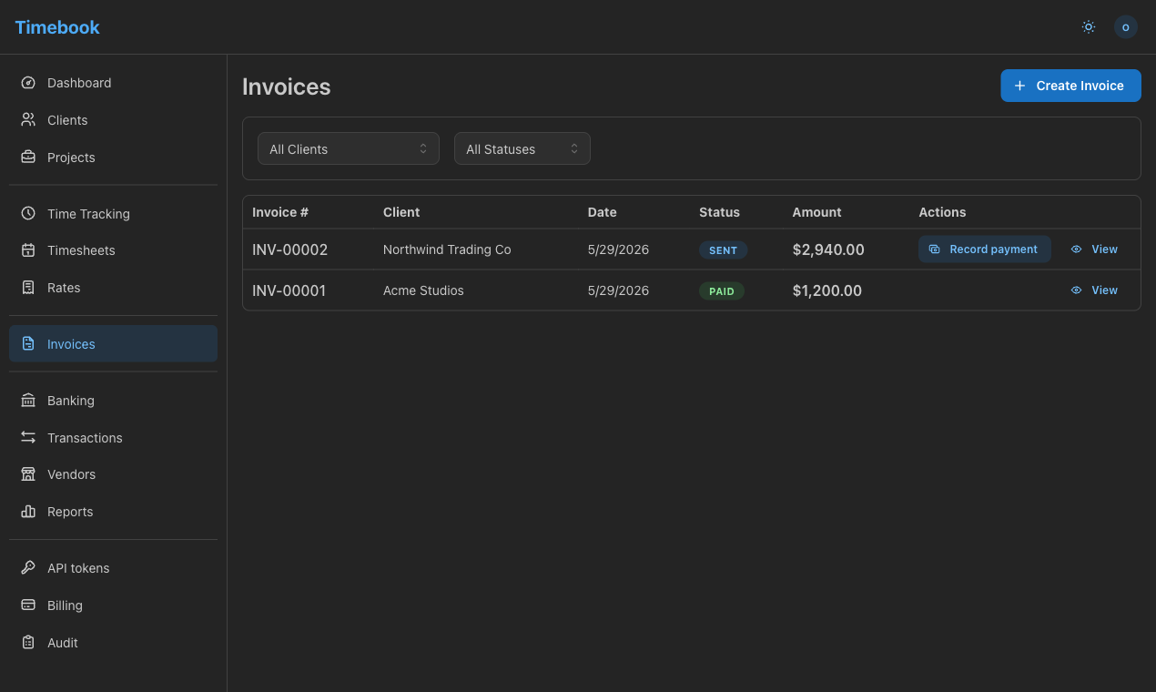Image resolution: width=1156 pixels, height=692 pixels.
Task: Open the API tokens page
Action: 113,568
